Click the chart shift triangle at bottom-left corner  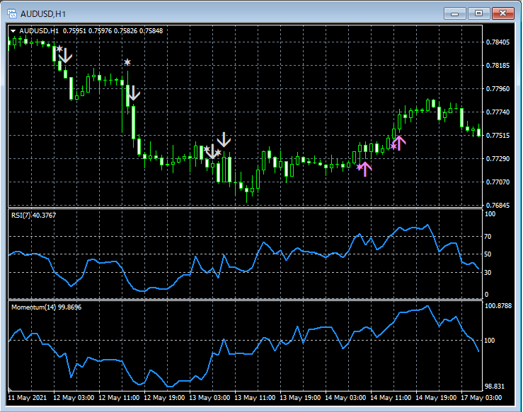(10, 389)
